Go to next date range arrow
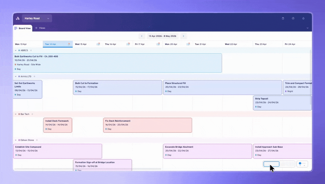 coord(183,36)
